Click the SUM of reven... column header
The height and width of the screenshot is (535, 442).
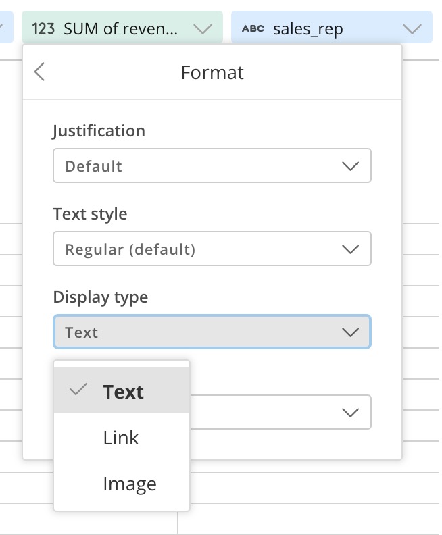click(122, 27)
